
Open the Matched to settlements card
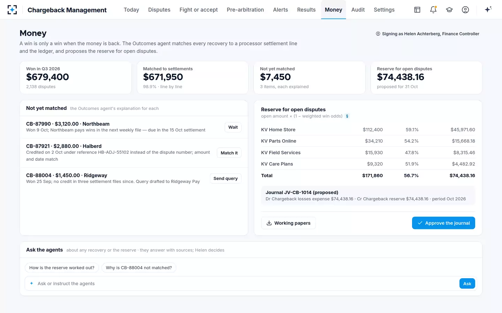pyautogui.click(x=192, y=78)
